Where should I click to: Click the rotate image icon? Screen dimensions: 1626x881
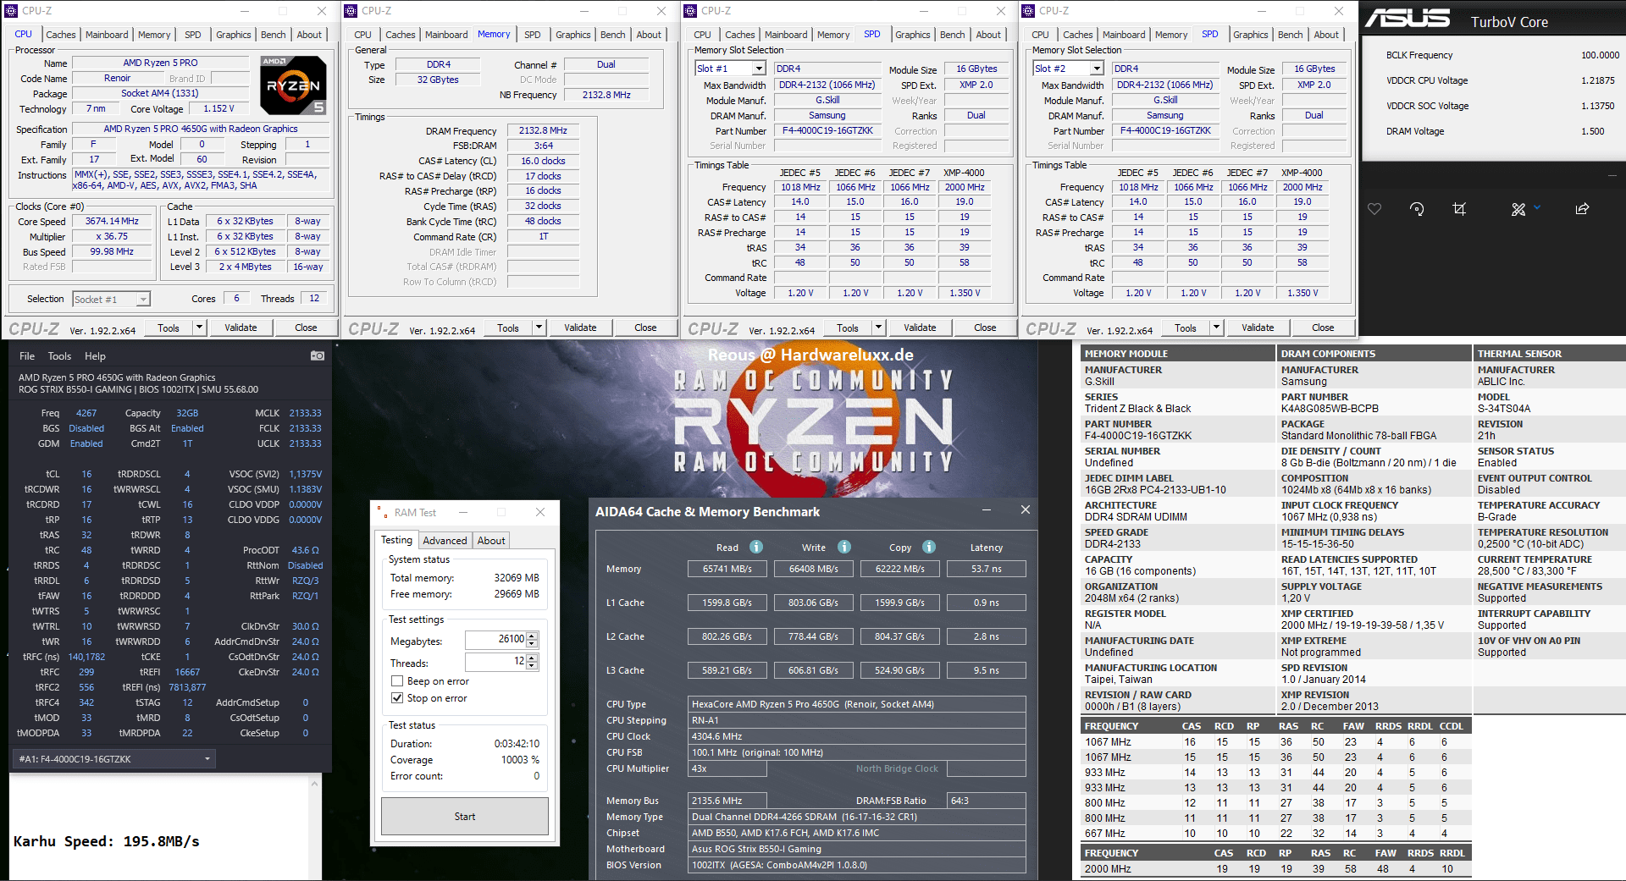click(1417, 209)
